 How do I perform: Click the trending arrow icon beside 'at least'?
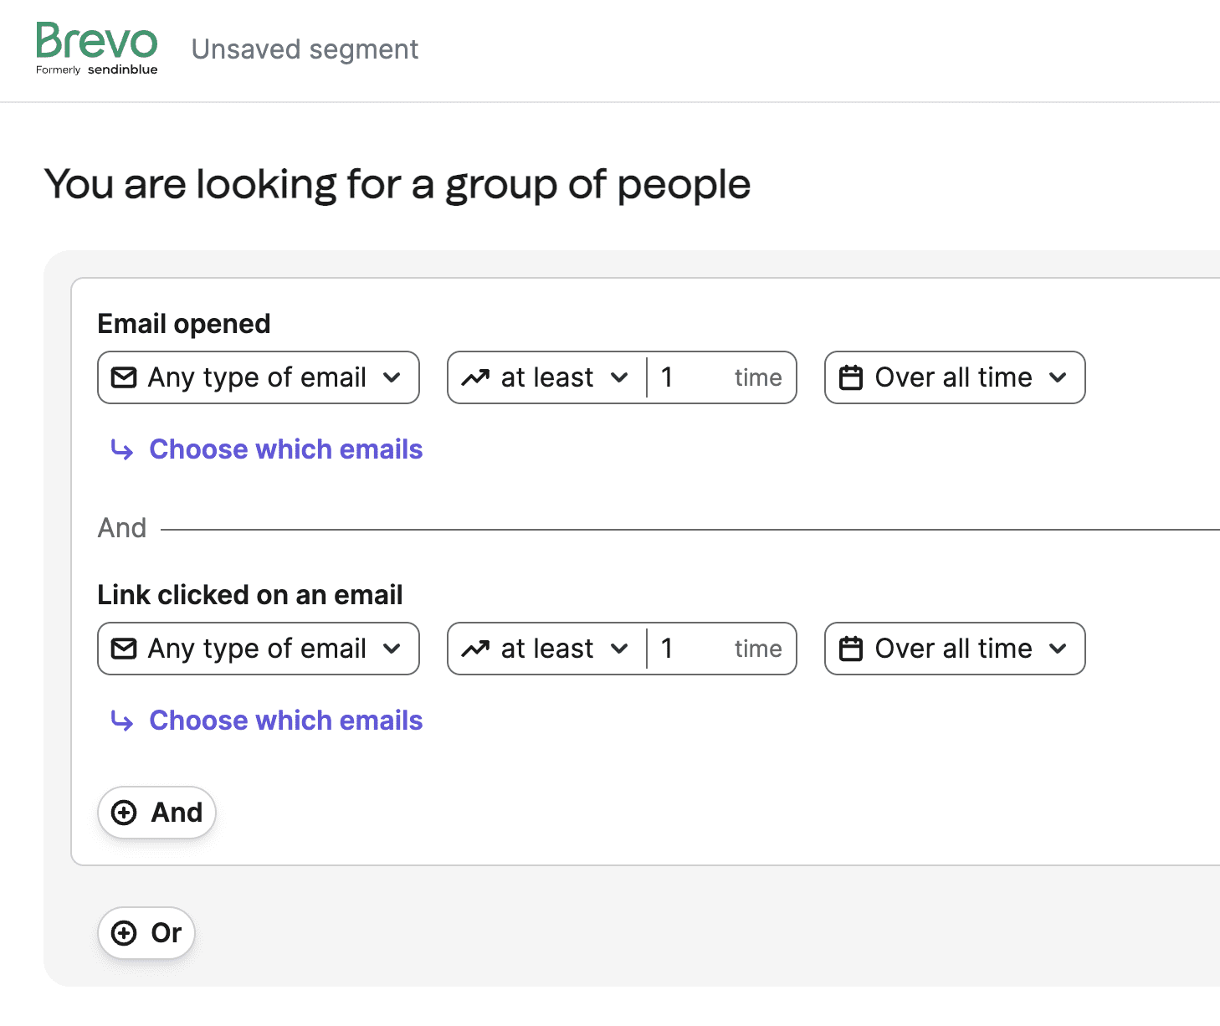(477, 377)
